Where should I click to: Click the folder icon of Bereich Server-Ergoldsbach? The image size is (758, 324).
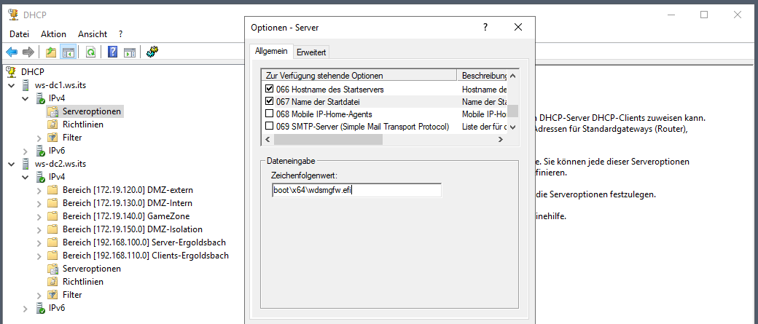[x=52, y=242]
